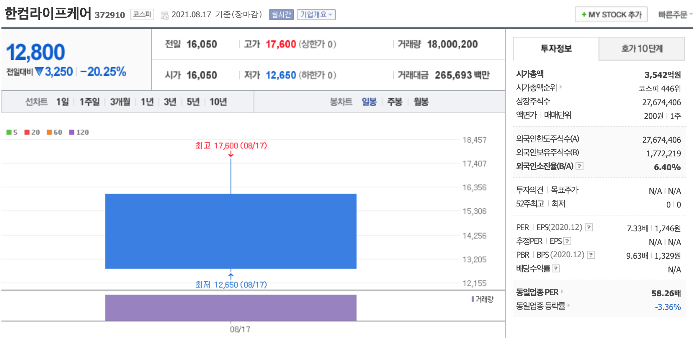Screen dimensions: 698x338
Task: Click the blue candlestick body on chart
Action: point(231,231)
